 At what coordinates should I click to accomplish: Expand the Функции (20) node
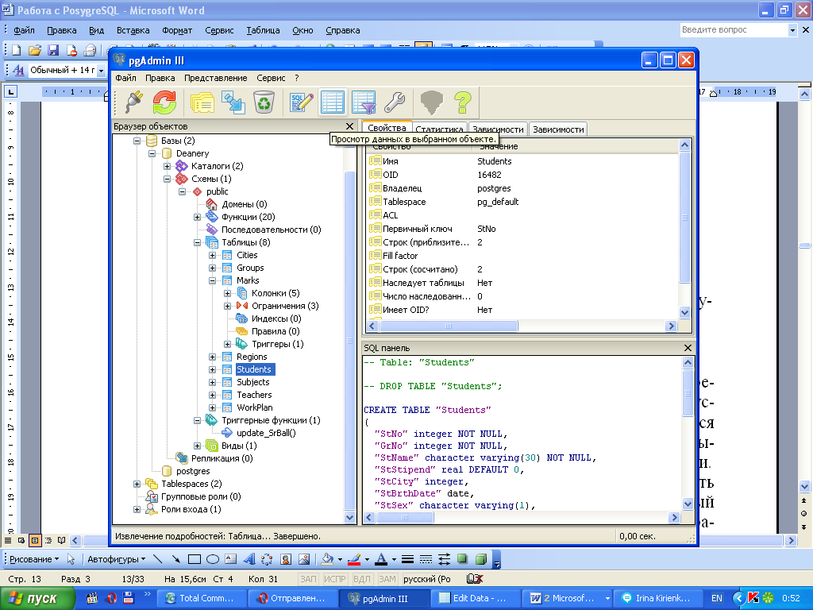click(x=197, y=217)
